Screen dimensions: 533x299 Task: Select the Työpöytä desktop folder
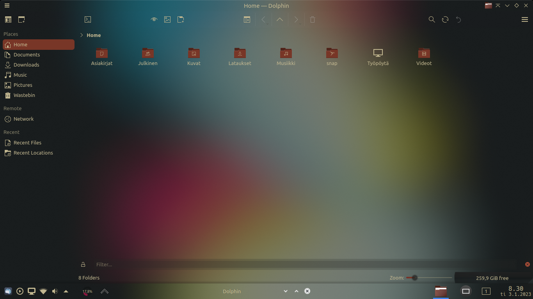[378, 57]
